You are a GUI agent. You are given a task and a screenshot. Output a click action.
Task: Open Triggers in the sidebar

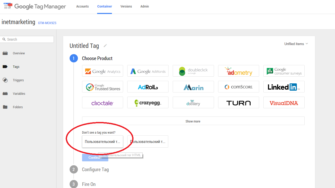coord(18,80)
